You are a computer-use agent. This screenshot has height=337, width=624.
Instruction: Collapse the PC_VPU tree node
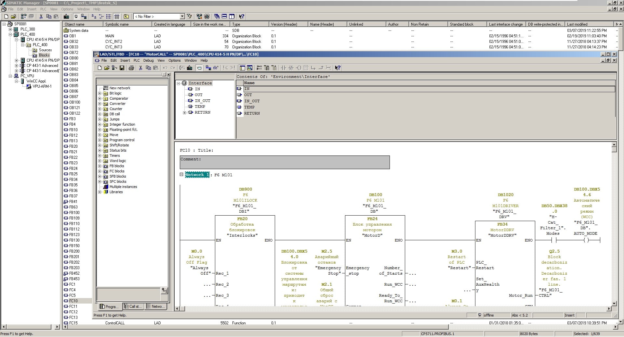[x=10, y=76]
